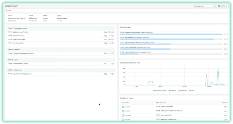Click host icon for 10.0.2.4 in Security Events
This screenshot has height=124, width=233.
tap(123, 107)
